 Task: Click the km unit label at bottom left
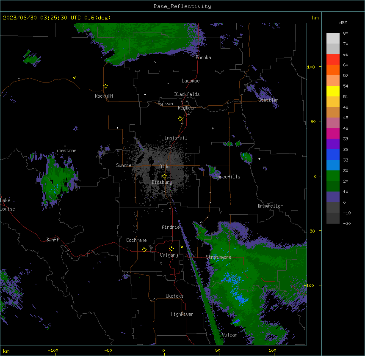pyautogui.click(x=6, y=351)
